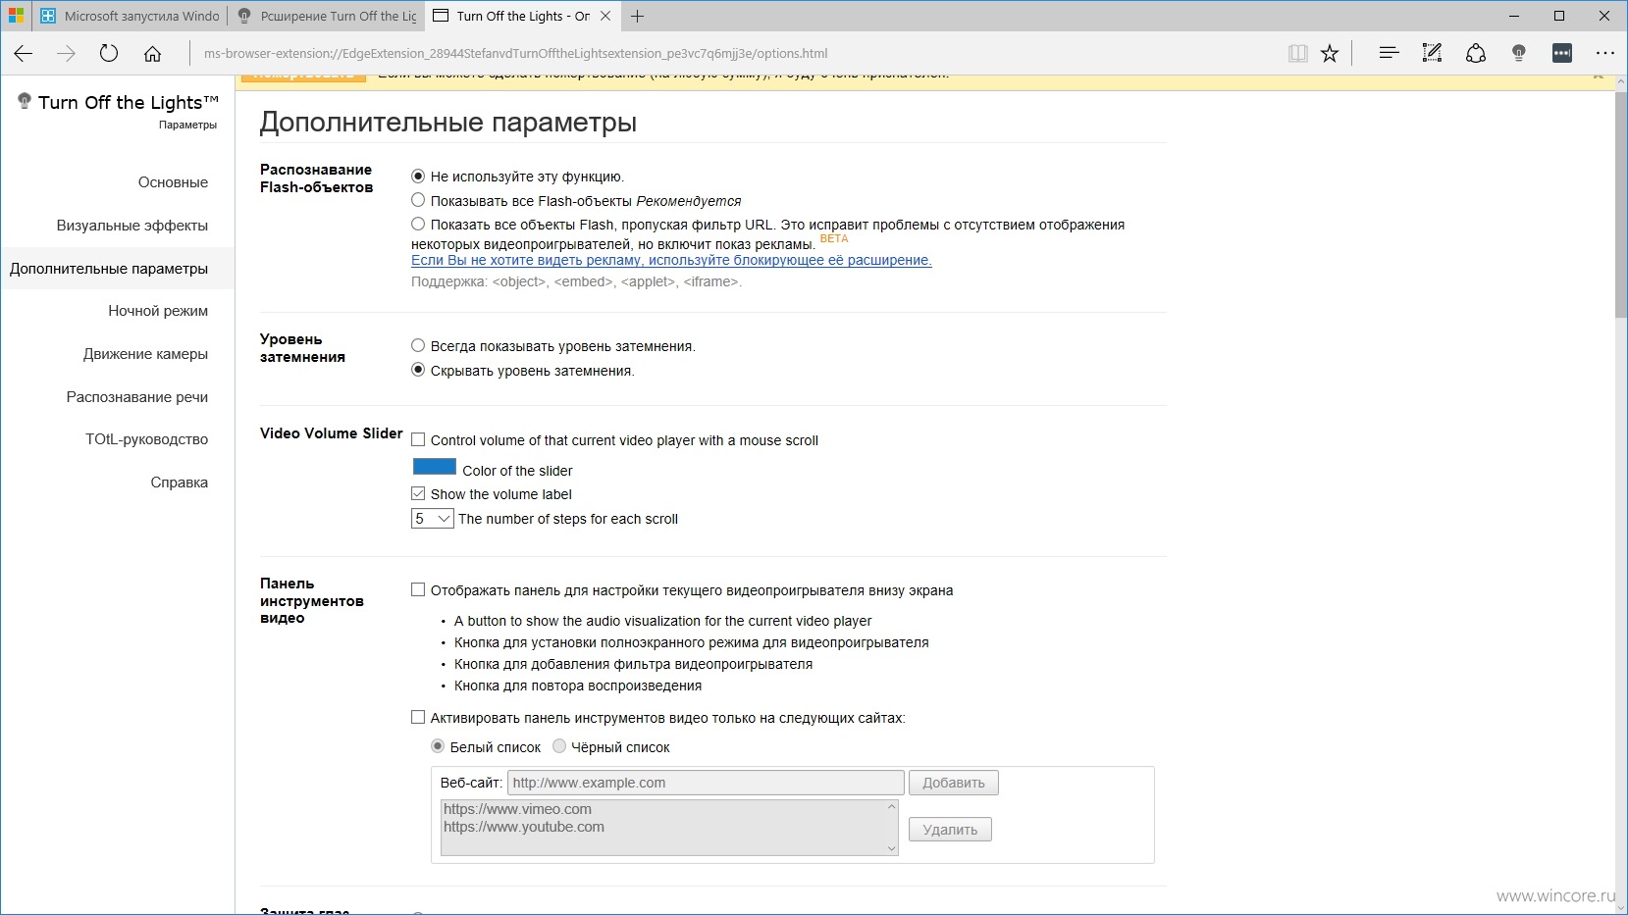This screenshot has width=1628, height=915.
Task: Click the browser forward arrow
Action: coord(66,54)
